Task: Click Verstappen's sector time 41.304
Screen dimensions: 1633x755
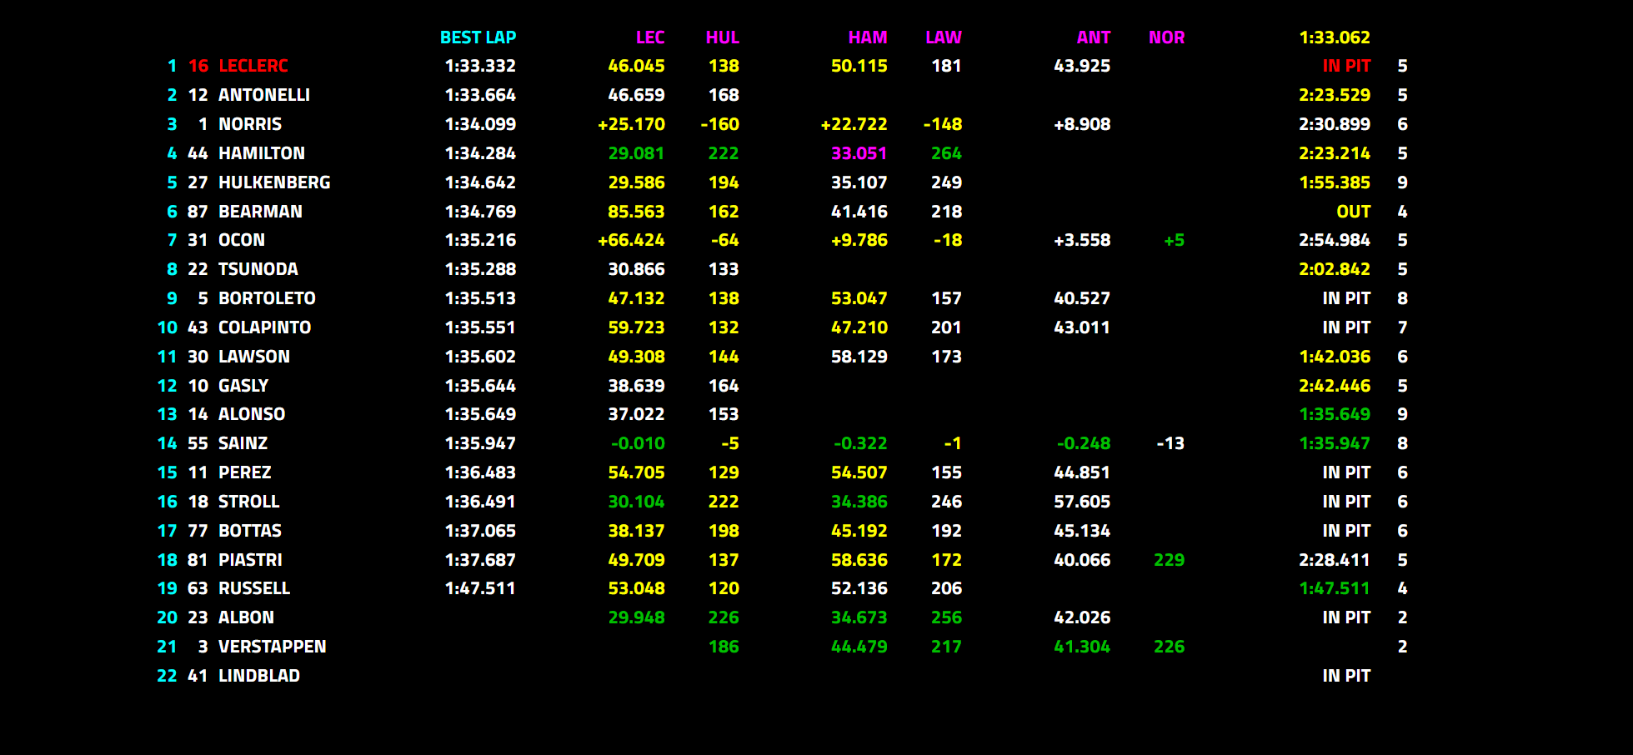Action: [1082, 647]
